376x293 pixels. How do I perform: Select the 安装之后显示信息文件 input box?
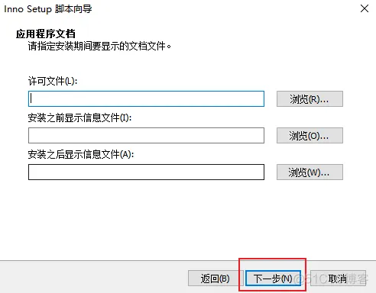click(x=146, y=172)
